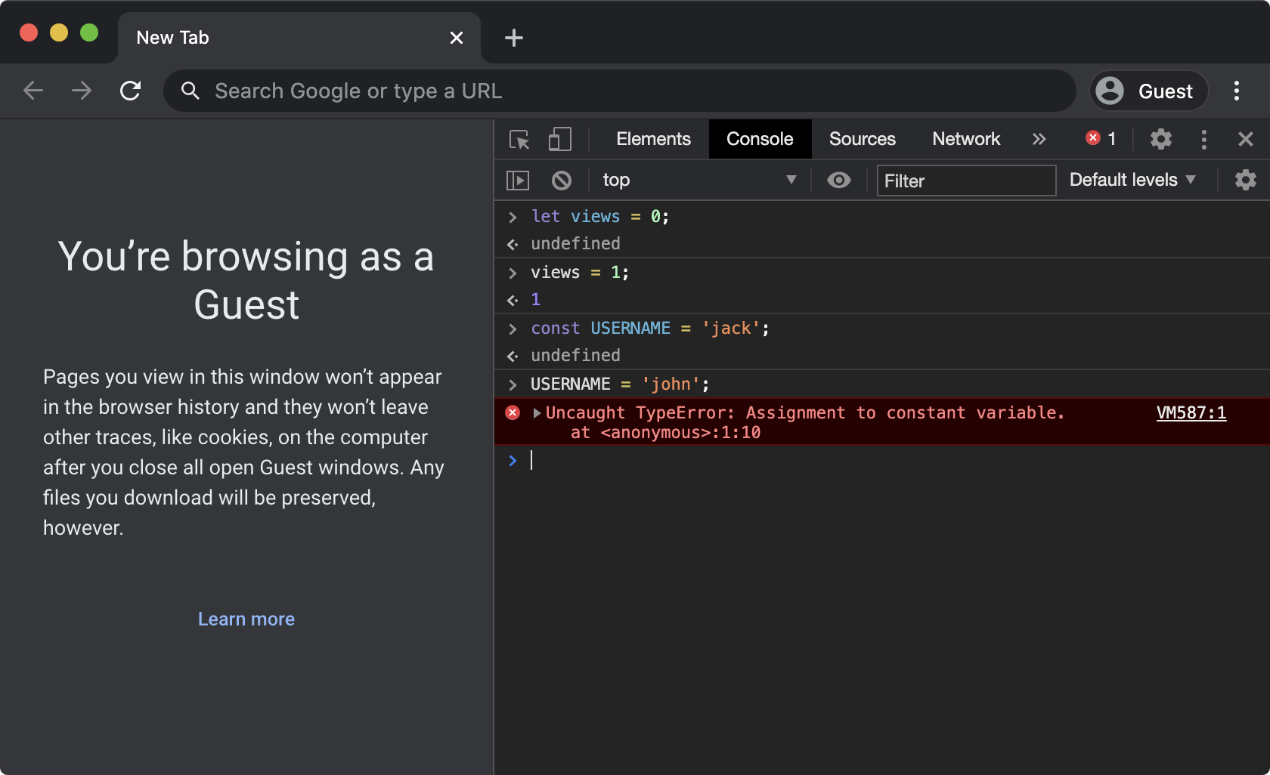Image resolution: width=1270 pixels, height=775 pixels.
Task: Switch to the Console panel
Action: tap(760, 139)
